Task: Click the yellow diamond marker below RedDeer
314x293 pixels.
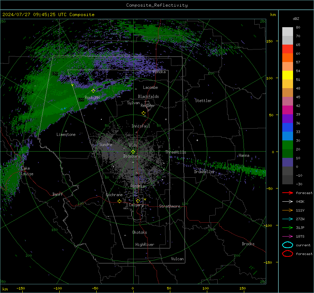Action: (x=144, y=113)
